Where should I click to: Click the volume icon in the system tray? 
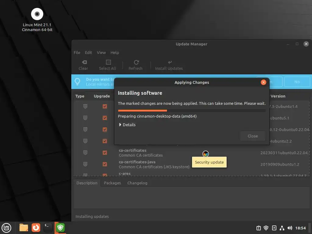click(290, 228)
